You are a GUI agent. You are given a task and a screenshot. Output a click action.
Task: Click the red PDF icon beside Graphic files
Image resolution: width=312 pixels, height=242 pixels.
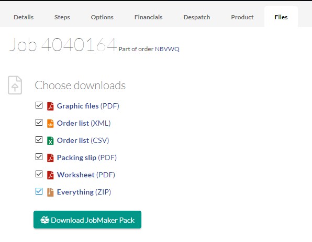point(50,106)
